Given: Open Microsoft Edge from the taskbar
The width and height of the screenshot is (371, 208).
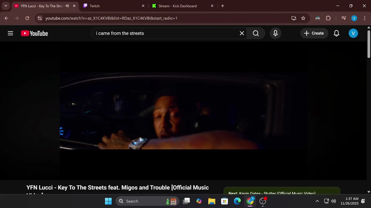Looking at the screenshot, I should tap(237, 201).
